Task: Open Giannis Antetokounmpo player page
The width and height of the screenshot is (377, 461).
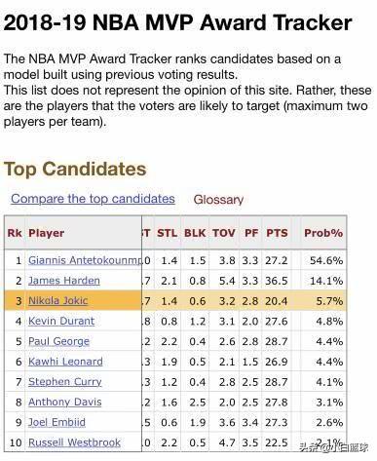Action: (x=85, y=260)
